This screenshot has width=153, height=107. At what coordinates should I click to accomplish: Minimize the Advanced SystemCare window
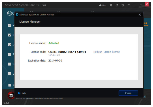[x=141, y=5]
